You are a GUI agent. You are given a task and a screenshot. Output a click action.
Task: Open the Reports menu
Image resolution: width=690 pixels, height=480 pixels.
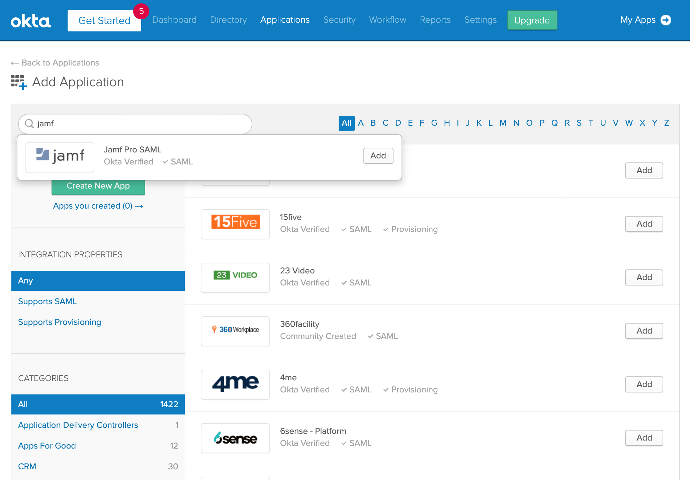(x=435, y=20)
